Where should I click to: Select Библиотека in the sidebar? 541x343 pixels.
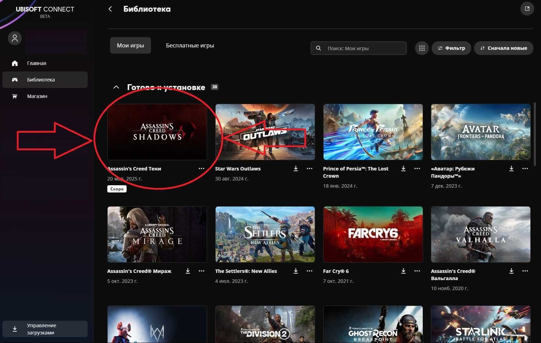click(x=45, y=80)
